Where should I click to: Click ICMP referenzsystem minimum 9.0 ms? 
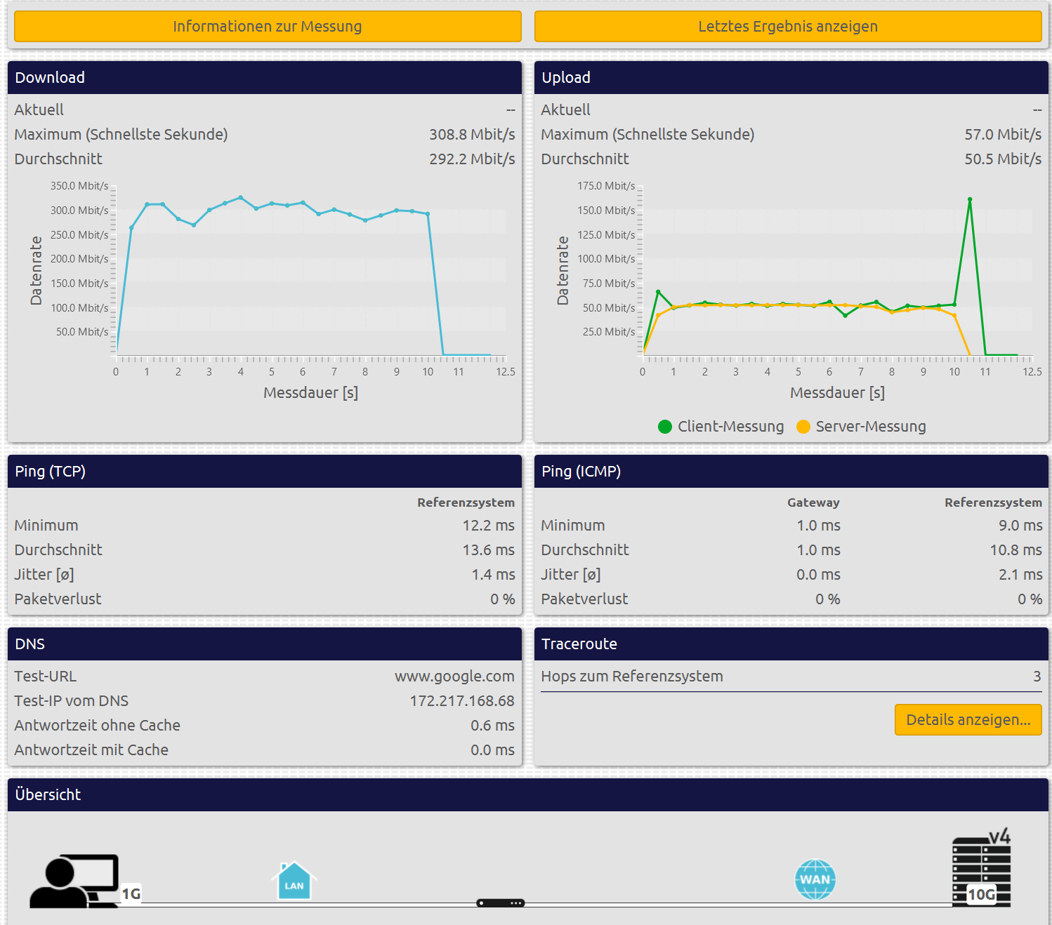tap(1020, 526)
